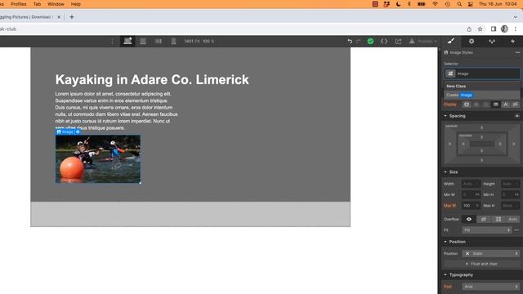Click the Image element settings gear
The width and height of the screenshot is (523, 294).
[78, 132]
